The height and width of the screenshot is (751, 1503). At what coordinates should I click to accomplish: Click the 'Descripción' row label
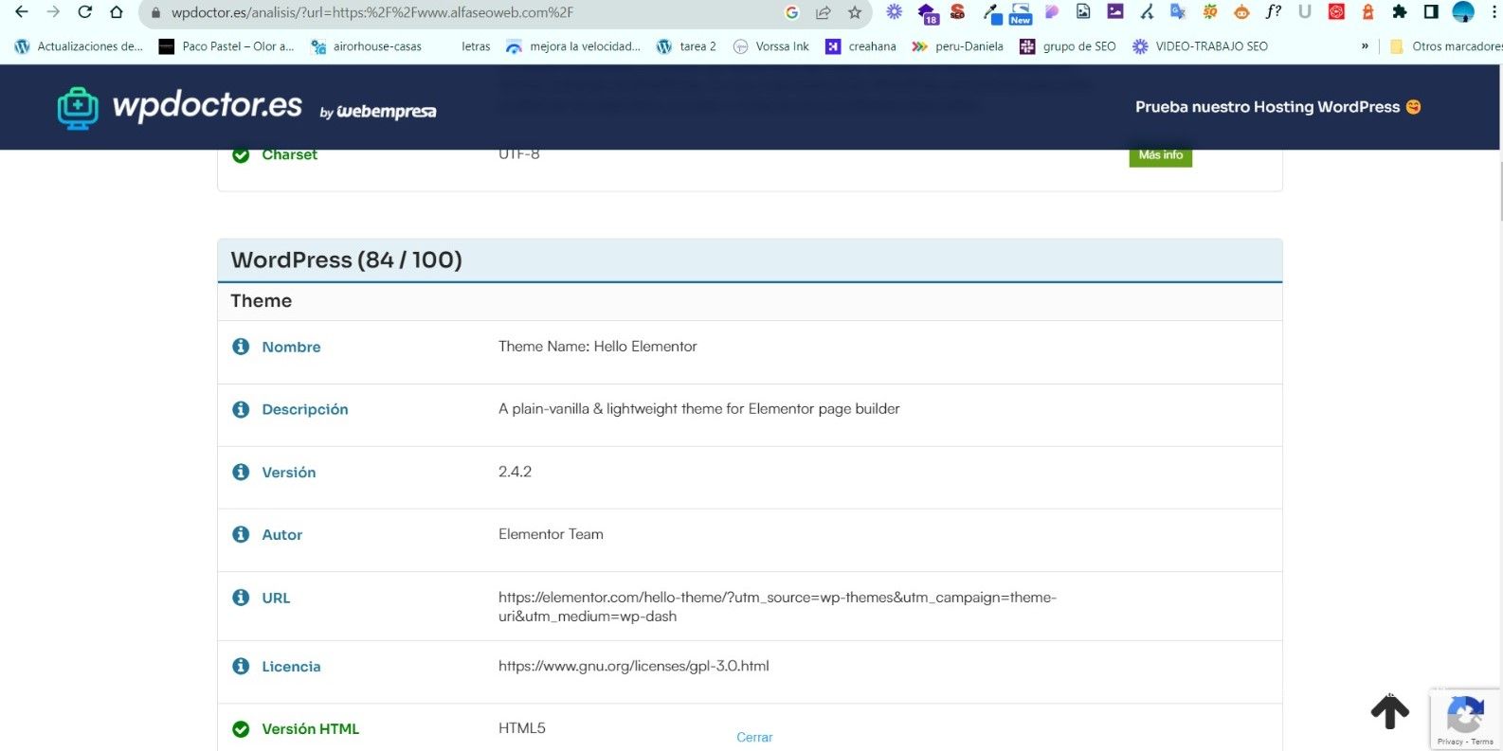pyautogui.click(x=305, y=410)
